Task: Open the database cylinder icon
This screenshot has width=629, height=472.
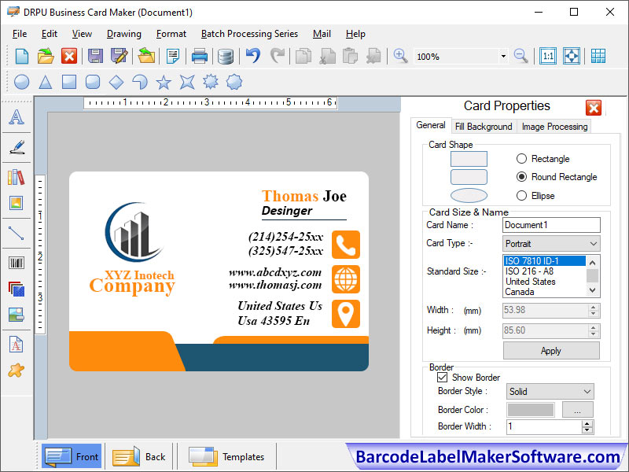Action: click(x=226, y=57)
